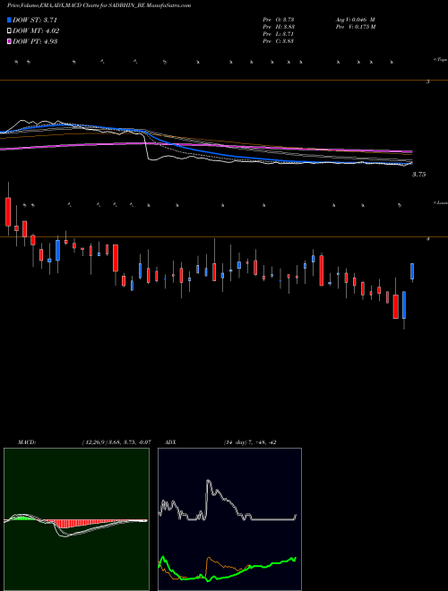This screenshot has height=591, width=448.
Task: Click the 'Pre O: 3.73' value
Action: (279, 20)
